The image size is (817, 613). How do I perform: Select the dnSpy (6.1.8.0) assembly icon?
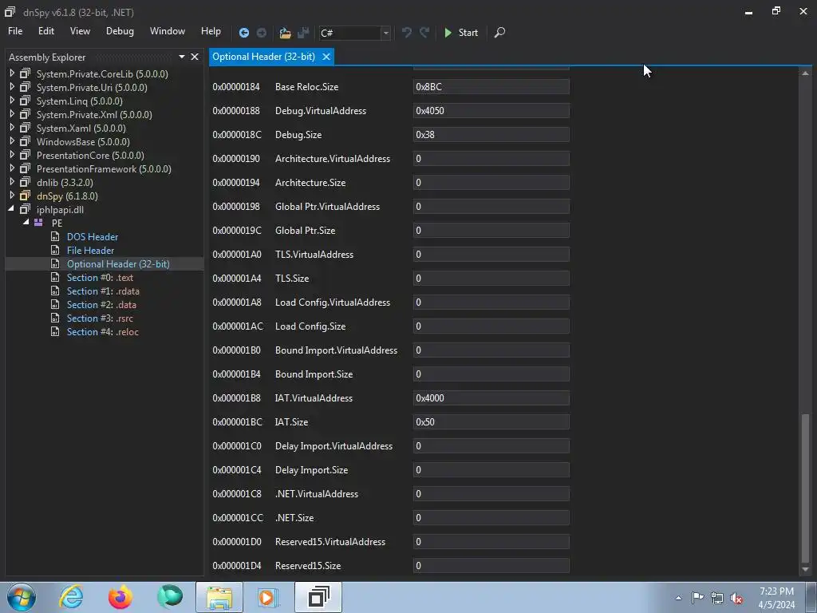pyautogui.click(x=25, y=196)
